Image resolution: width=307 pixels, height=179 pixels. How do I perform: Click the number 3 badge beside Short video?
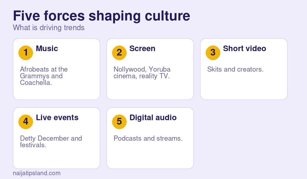[213, 53]
